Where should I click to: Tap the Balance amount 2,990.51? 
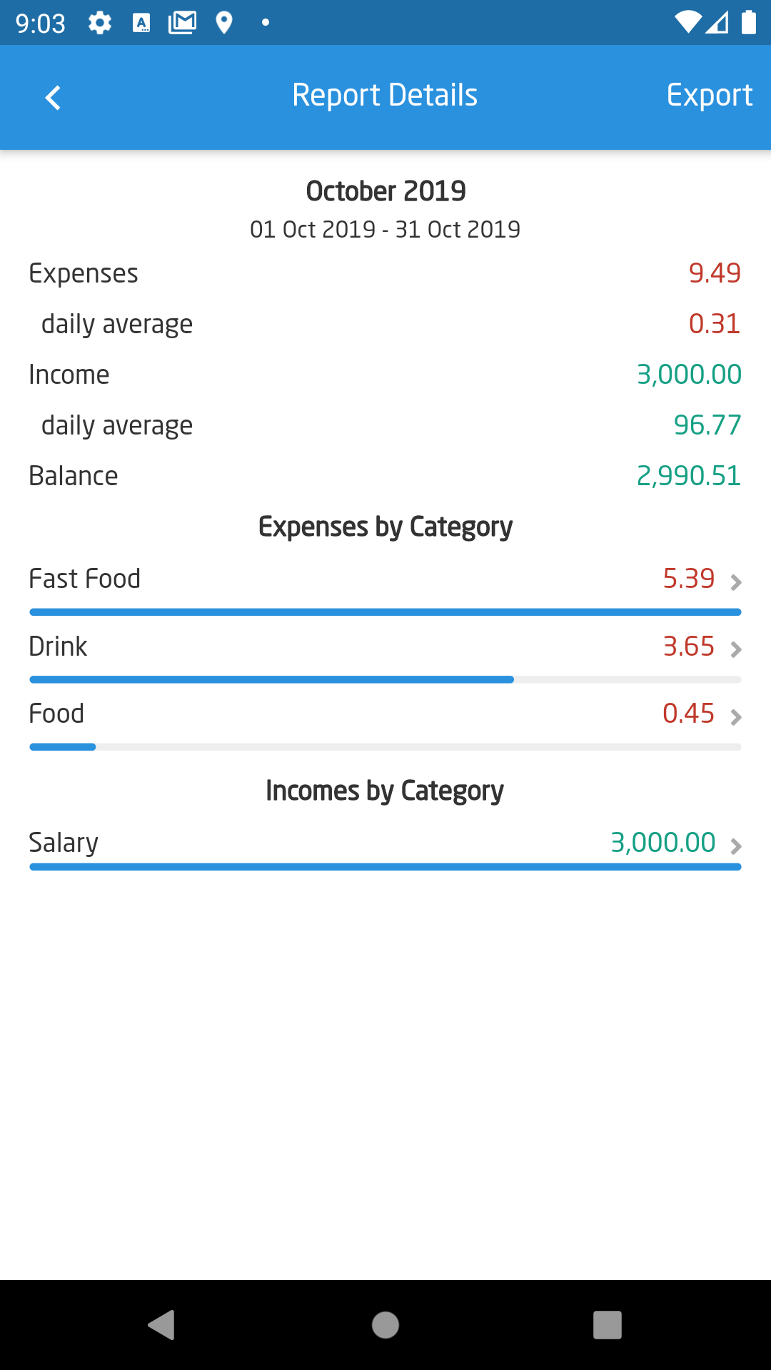coord(688,476)
